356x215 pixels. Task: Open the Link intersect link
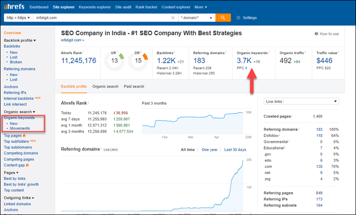point(15,104)
